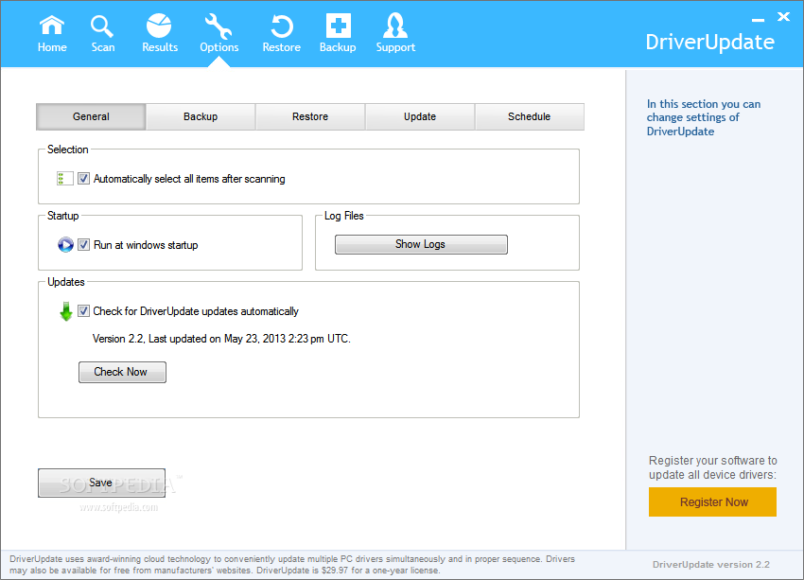Click the DriverUpdate title logo
Viewport: 804px width, 580px height.
[709, 42]
